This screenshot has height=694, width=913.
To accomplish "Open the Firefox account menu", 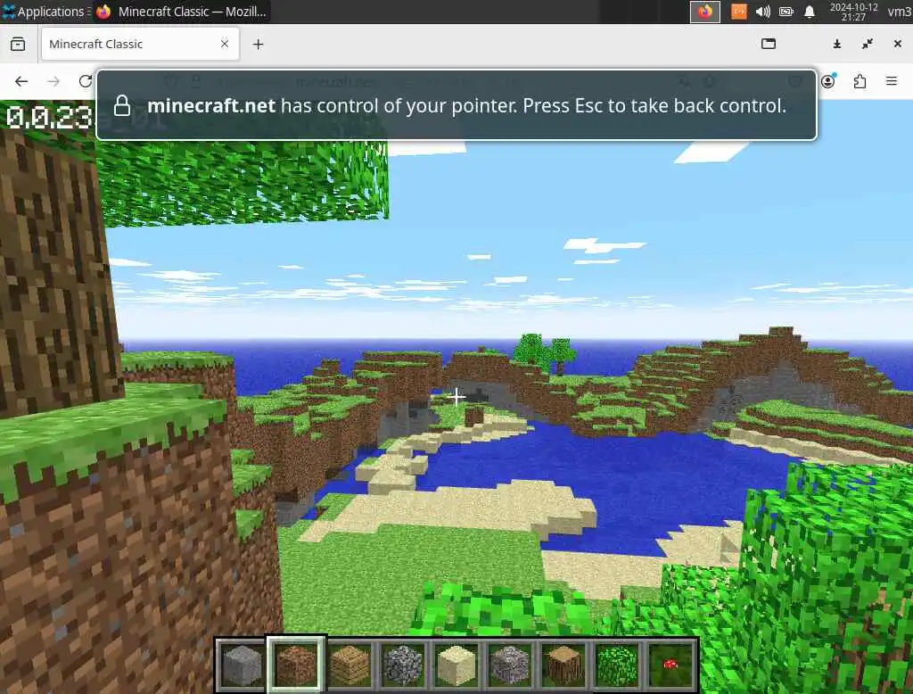I will pyautogui.click(x=828, y=81).
